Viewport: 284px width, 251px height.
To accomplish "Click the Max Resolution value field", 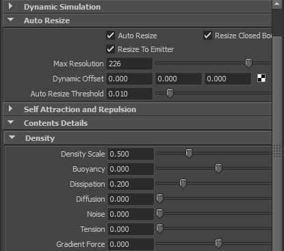I will (x=129, y=64).
